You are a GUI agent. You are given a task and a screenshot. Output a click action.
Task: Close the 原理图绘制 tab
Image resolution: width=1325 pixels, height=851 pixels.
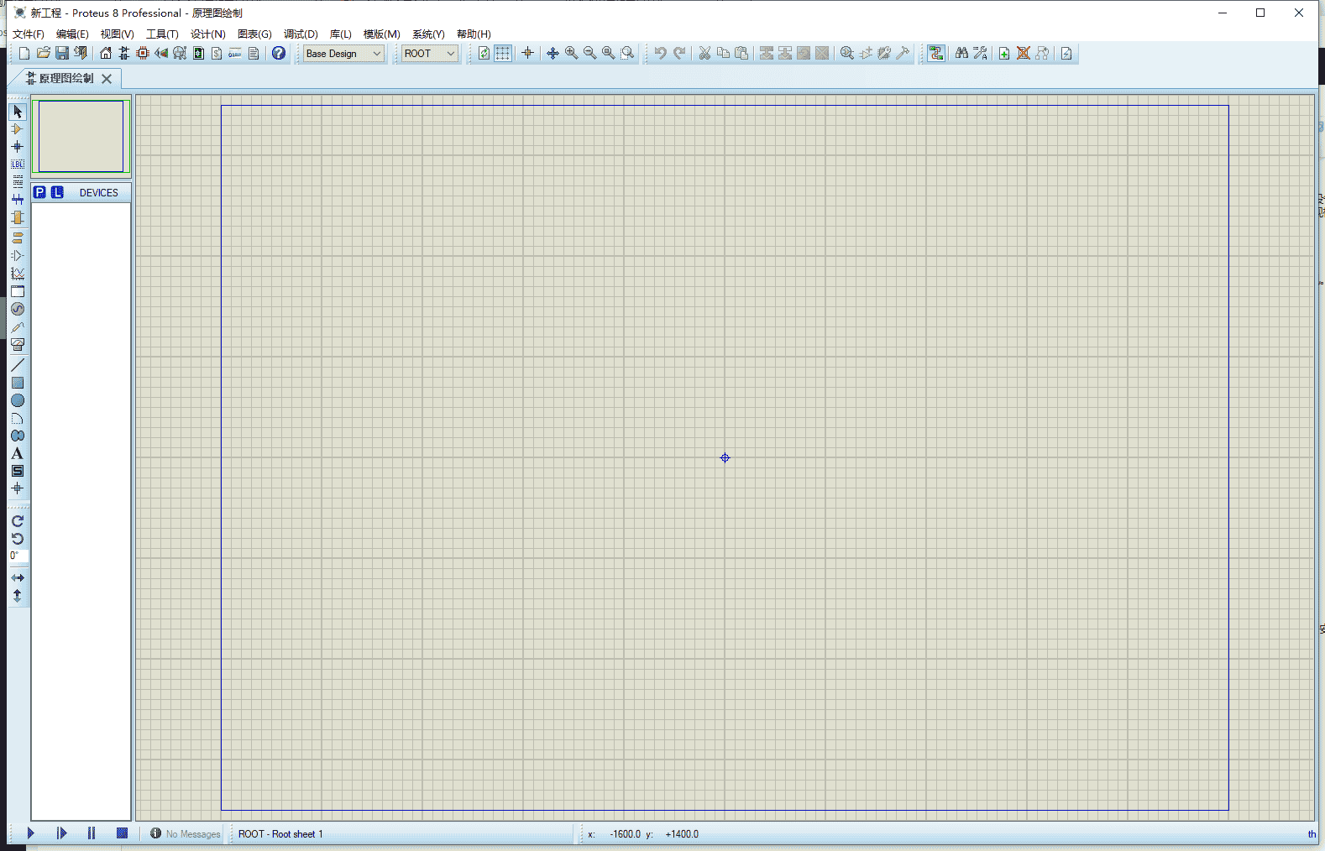(x=107, y=78)
